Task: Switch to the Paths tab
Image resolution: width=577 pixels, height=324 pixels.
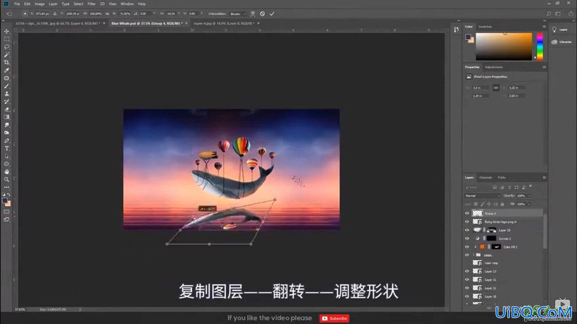Action: [x=502, y=178]
